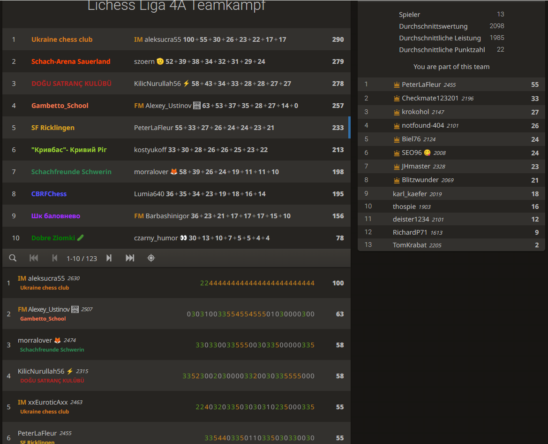The image size is (548, 444).
Task: Jump to last page of standings
Action: coord(130,258)
